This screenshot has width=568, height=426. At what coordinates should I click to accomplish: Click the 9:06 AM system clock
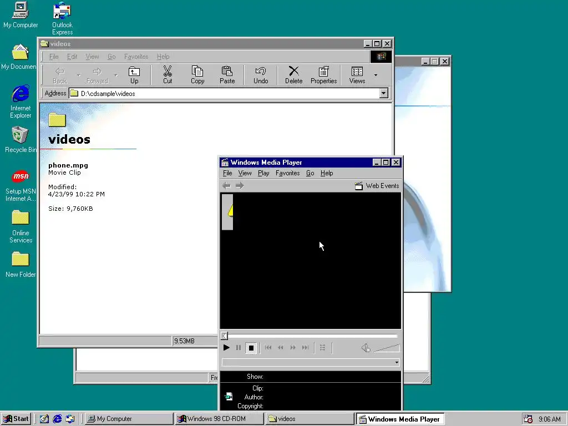[x=550, y=419]
